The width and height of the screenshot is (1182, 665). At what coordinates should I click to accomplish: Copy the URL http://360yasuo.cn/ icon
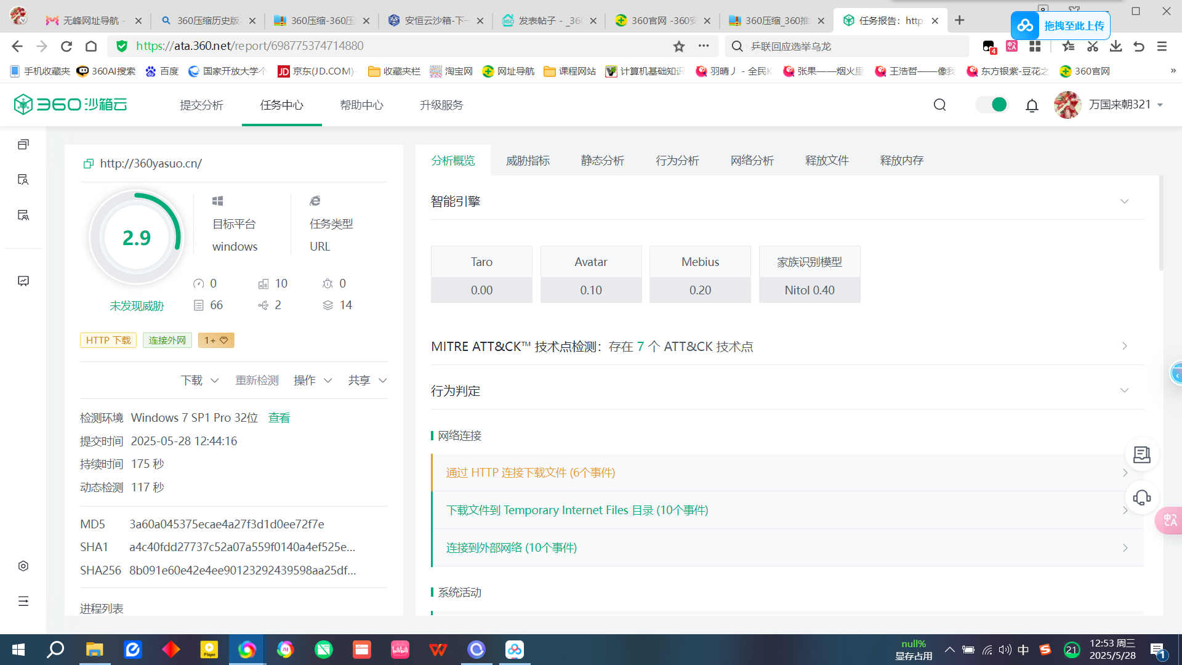(x=88, y=163)
